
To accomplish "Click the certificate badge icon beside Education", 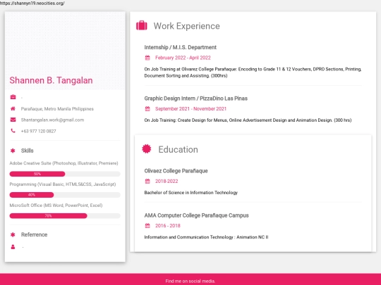I will click(x=147, y=148).
